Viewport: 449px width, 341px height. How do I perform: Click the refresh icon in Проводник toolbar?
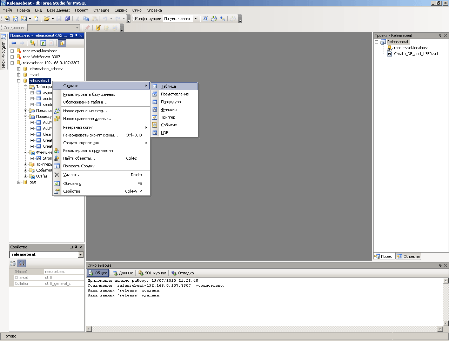(x=43, y=43)
